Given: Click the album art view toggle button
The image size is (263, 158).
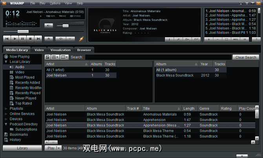Looking at the screenshot, I should coord(196,39).
